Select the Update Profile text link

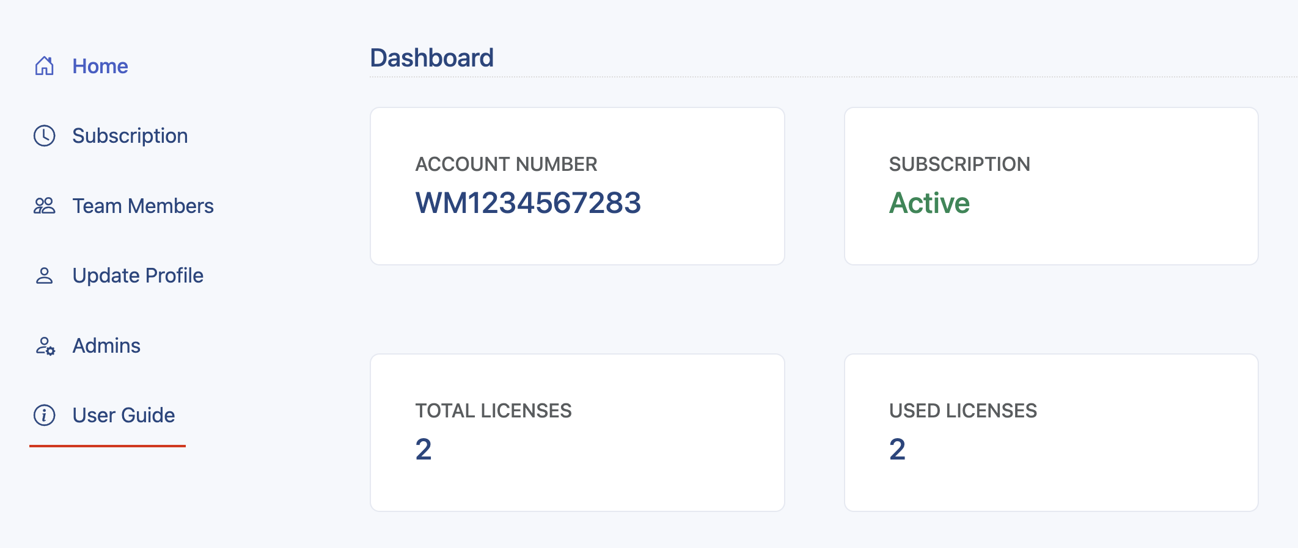point(137,276)
